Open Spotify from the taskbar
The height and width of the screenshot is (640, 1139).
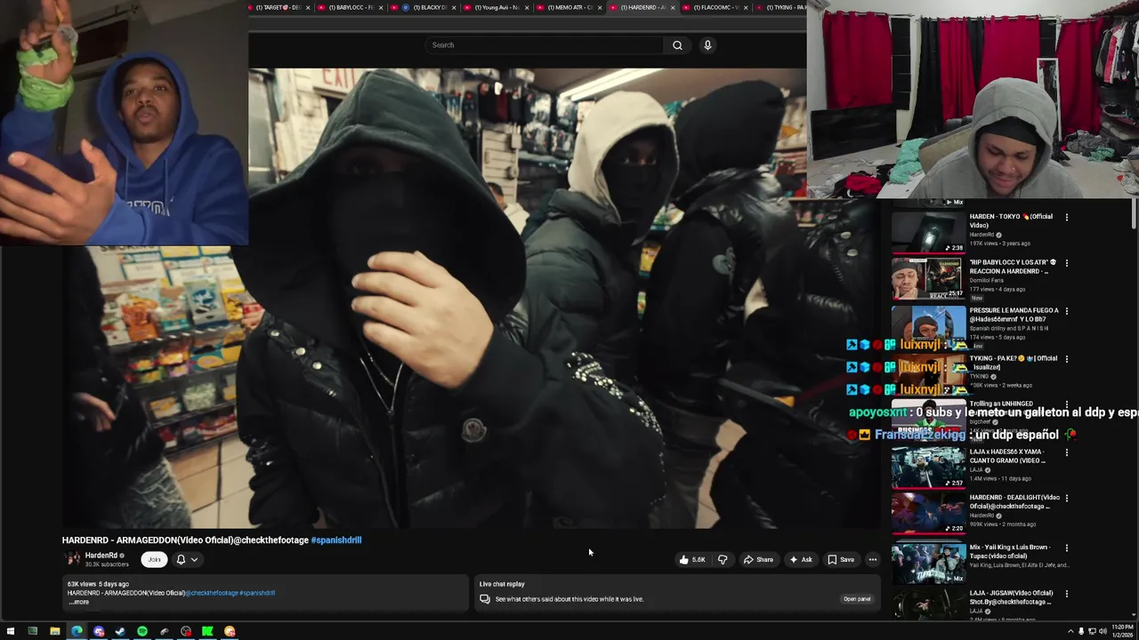[142, 632]
